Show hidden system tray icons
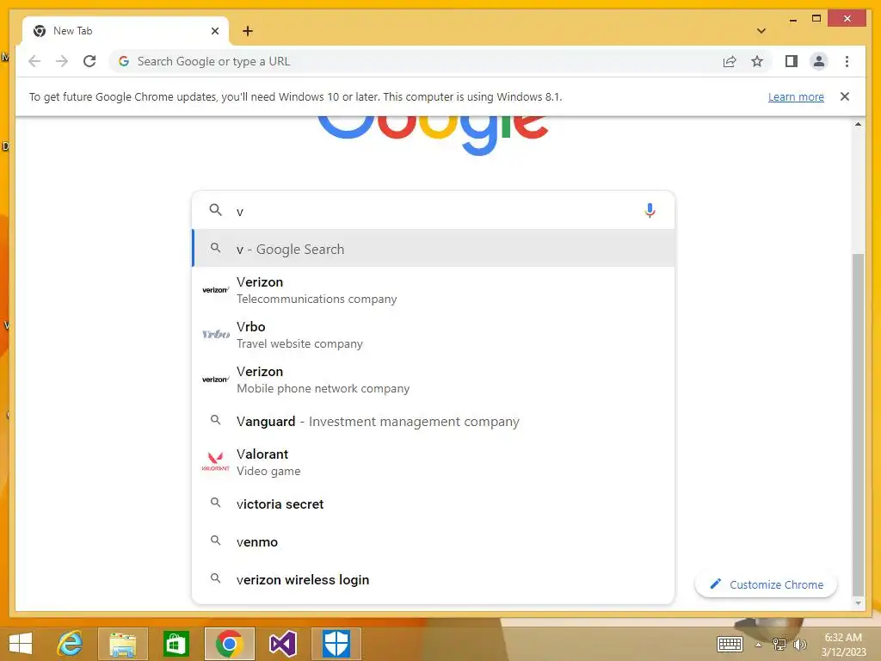881x661 pixels. 759,644
